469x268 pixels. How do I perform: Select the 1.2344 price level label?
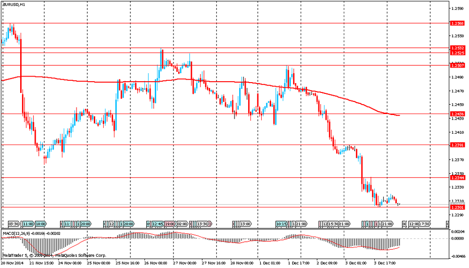(458, 178)
